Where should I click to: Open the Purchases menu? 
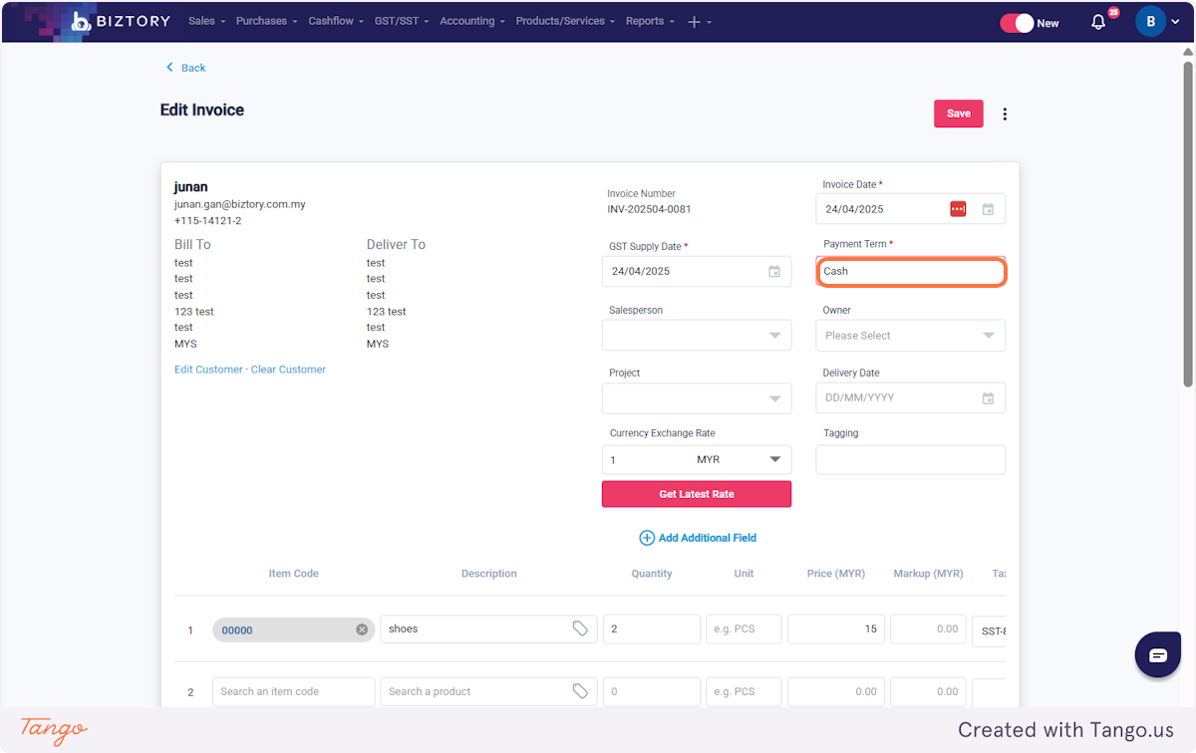click(x=266, y=21)
